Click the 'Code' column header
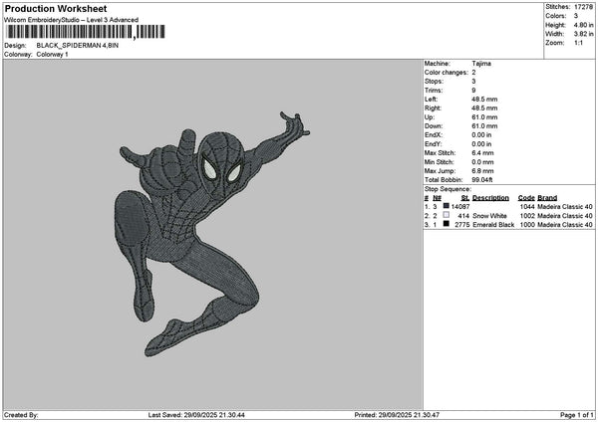The image size is (598, 422). point(526,198)
